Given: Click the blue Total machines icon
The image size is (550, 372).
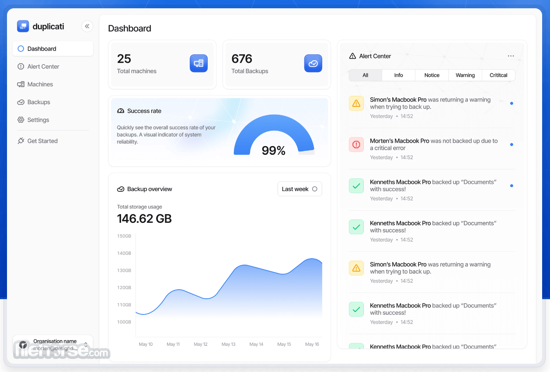Looking at the screenshot, I should 198,63.
